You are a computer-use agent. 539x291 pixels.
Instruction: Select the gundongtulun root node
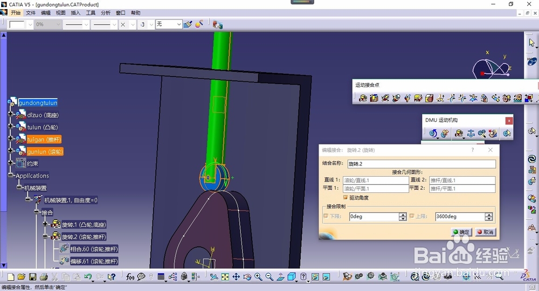pos(38,103)
